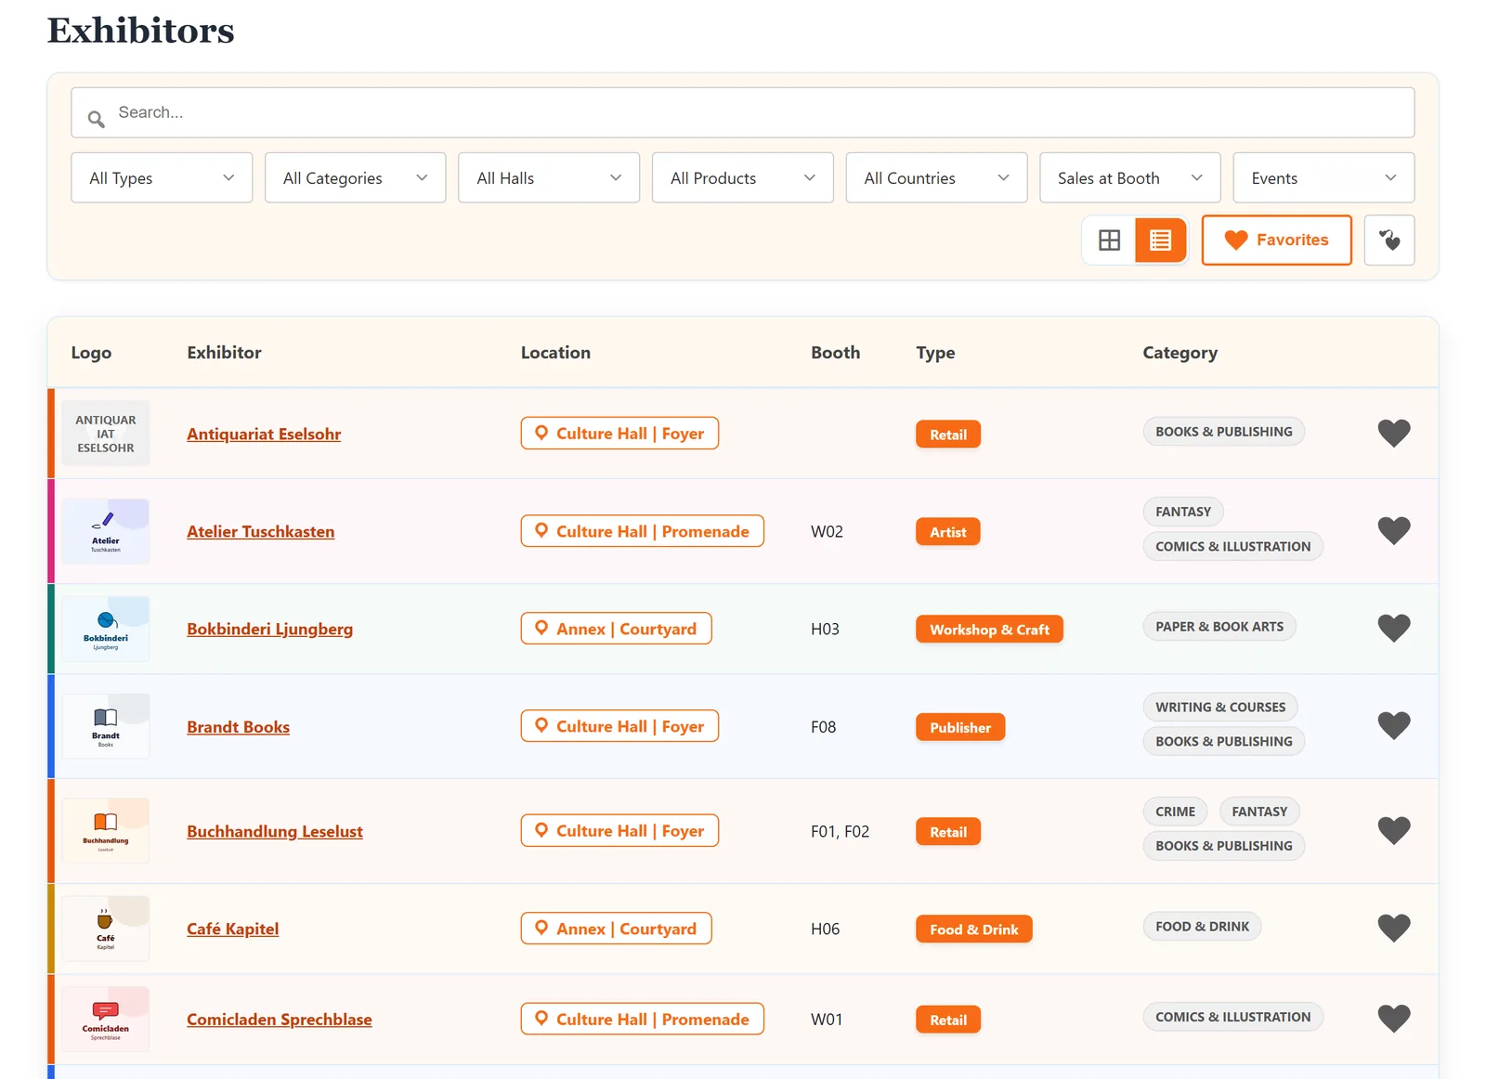This screenshot has height=1079, width=1486.
Task: Open the All Products dropdown
Action: [x=743, y=177]
